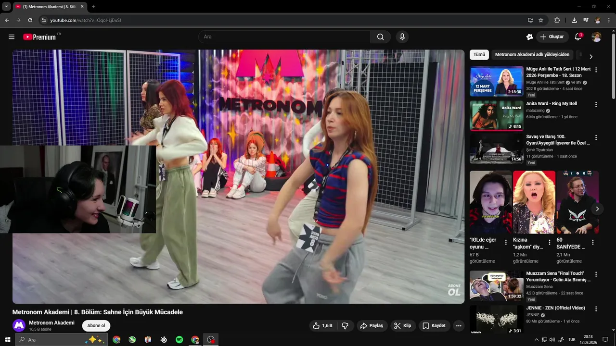Open options for the "IGLde eğer oyunu" short

(506, 243)
